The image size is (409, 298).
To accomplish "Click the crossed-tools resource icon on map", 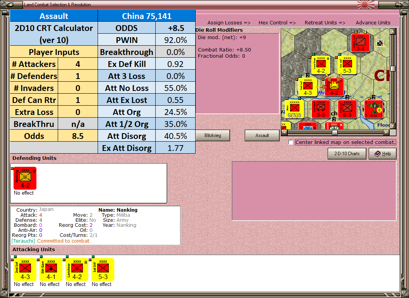I will (x=380, y=43).
